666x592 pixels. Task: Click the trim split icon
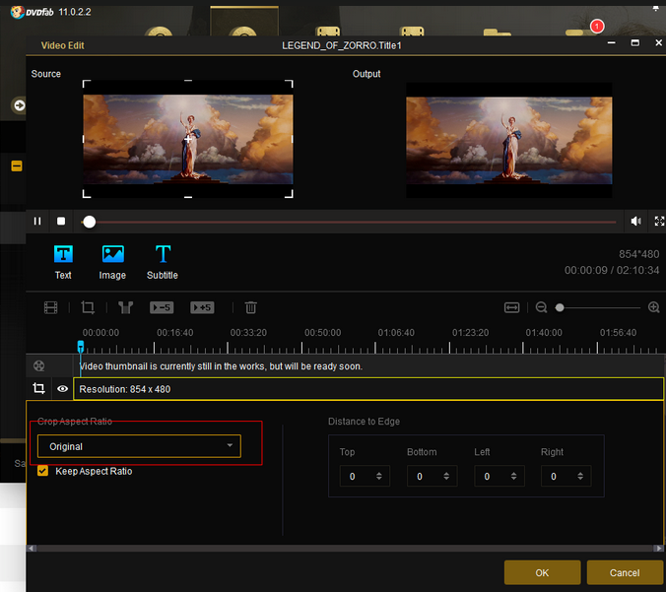[x=125, y=307]
